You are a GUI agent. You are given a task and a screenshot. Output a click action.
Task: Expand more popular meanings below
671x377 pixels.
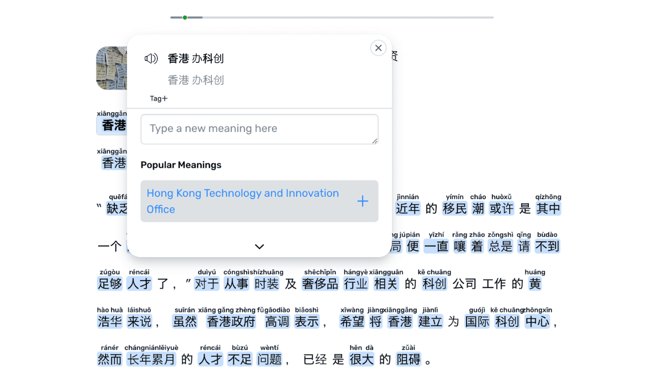click(259, 246)
